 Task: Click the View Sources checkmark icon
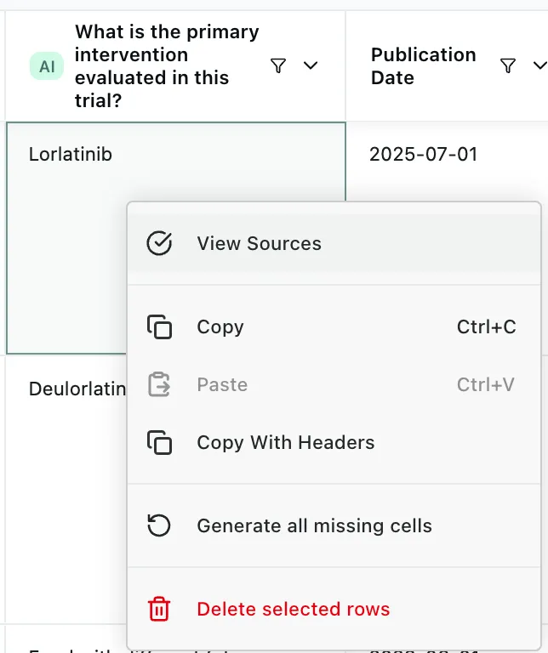coord(159,243)
